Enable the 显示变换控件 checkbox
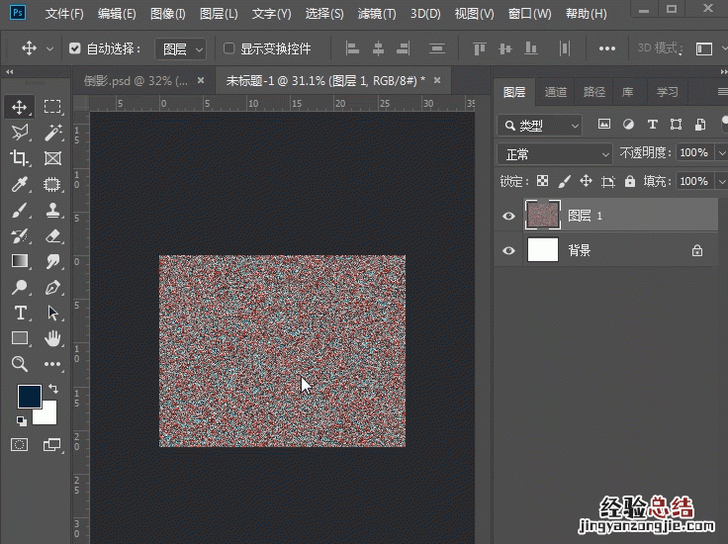This screenshot has width=728, height=544. click(228, 48)
